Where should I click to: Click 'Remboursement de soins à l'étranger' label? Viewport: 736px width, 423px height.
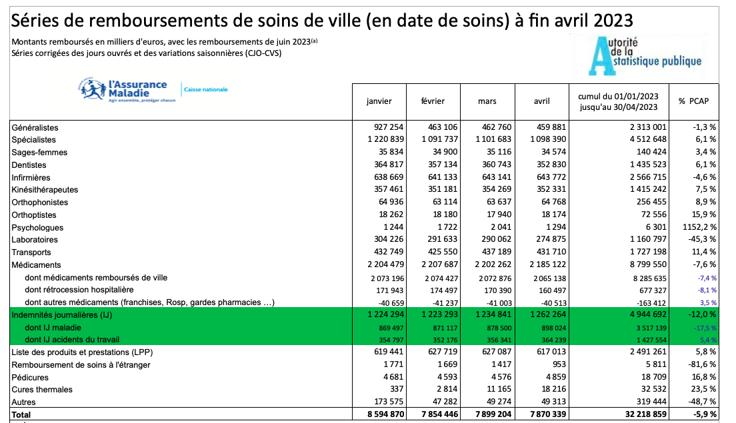coord(81,365)
